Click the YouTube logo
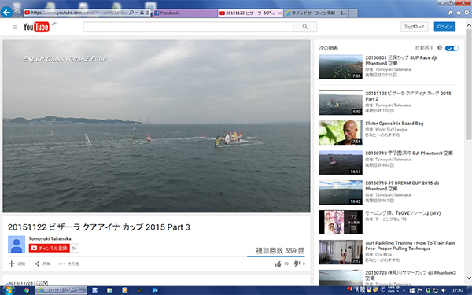The width and height of the screenshot is (472, 295). (36, 27)
